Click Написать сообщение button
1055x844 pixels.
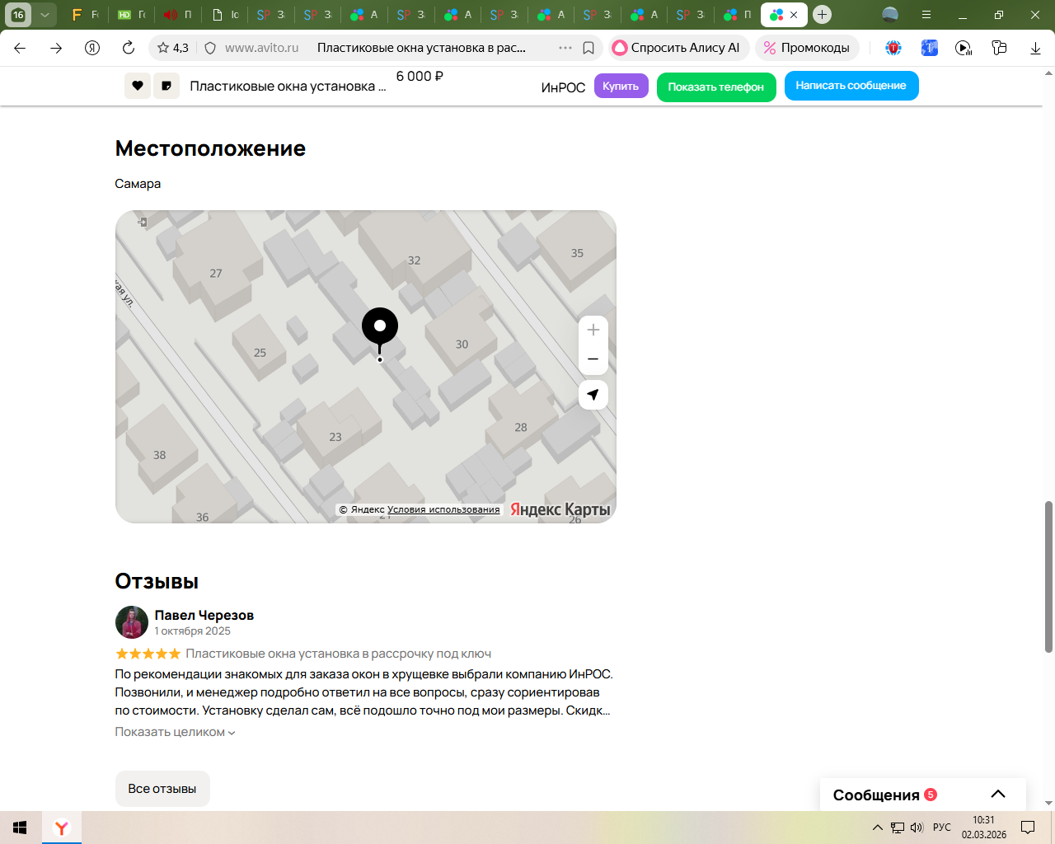click(x=851, y=86)
